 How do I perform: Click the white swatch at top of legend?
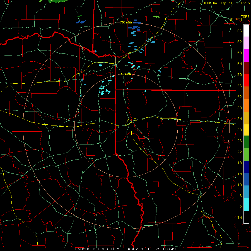(246, 31)
